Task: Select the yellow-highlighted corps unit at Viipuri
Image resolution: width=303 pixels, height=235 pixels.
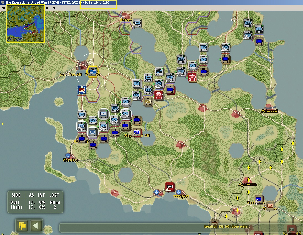Action: pyautogui.click(x=93, y=72)
